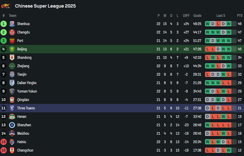Select the Yunnan Yukun team name
Screen dimensions: 244x156
pos(27,91)
